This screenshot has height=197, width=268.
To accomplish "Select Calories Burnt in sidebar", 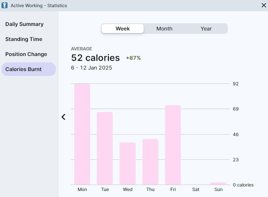I will [x=24, y=69].
